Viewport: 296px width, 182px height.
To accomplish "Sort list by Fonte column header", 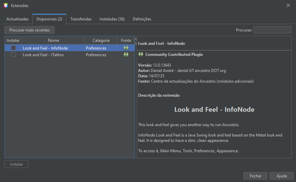I will pos(126,40).
